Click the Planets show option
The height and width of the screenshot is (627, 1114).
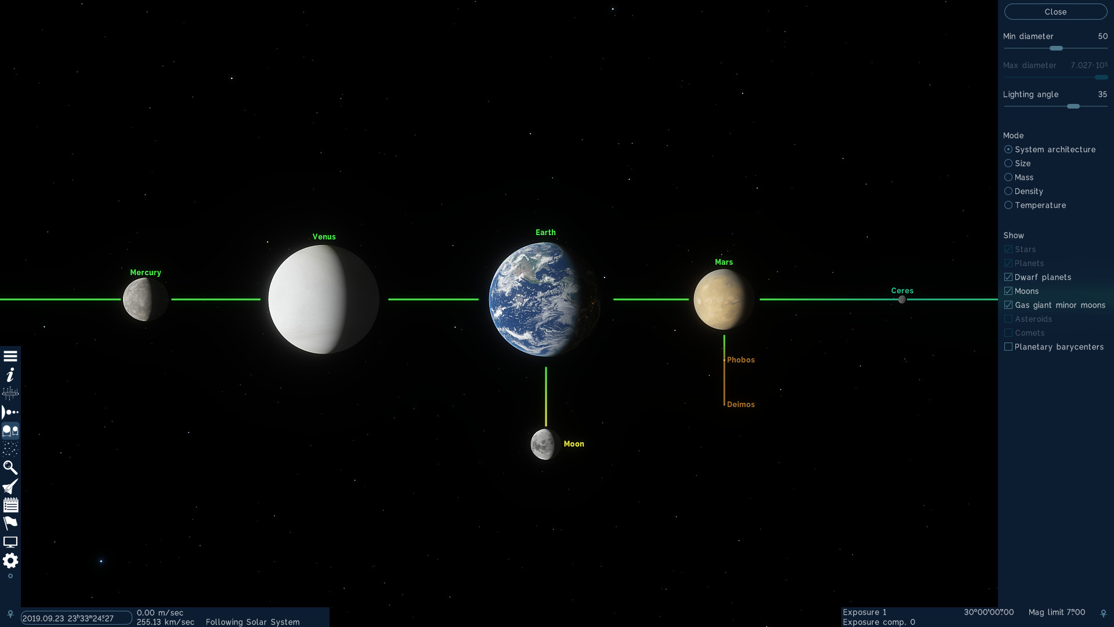(1008, 262)
